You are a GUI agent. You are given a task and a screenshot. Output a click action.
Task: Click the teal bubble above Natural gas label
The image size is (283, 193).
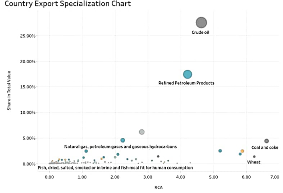pos(122,140)
